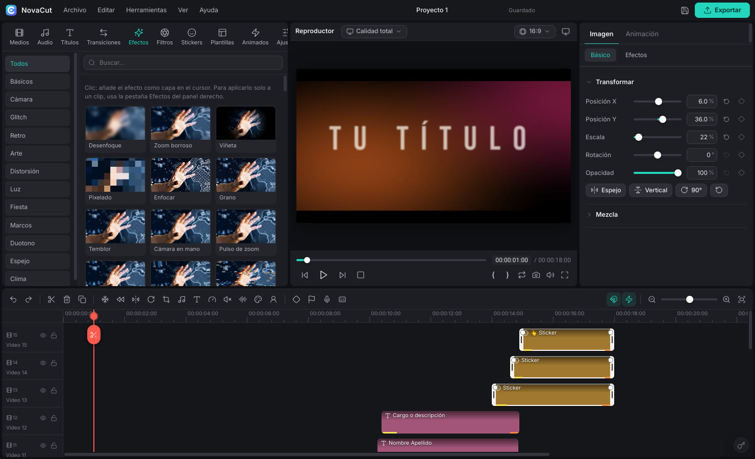This screenshot has width=755, height=459.
Task: Delete selected clip with trash icon
Action: click(67, 299)
